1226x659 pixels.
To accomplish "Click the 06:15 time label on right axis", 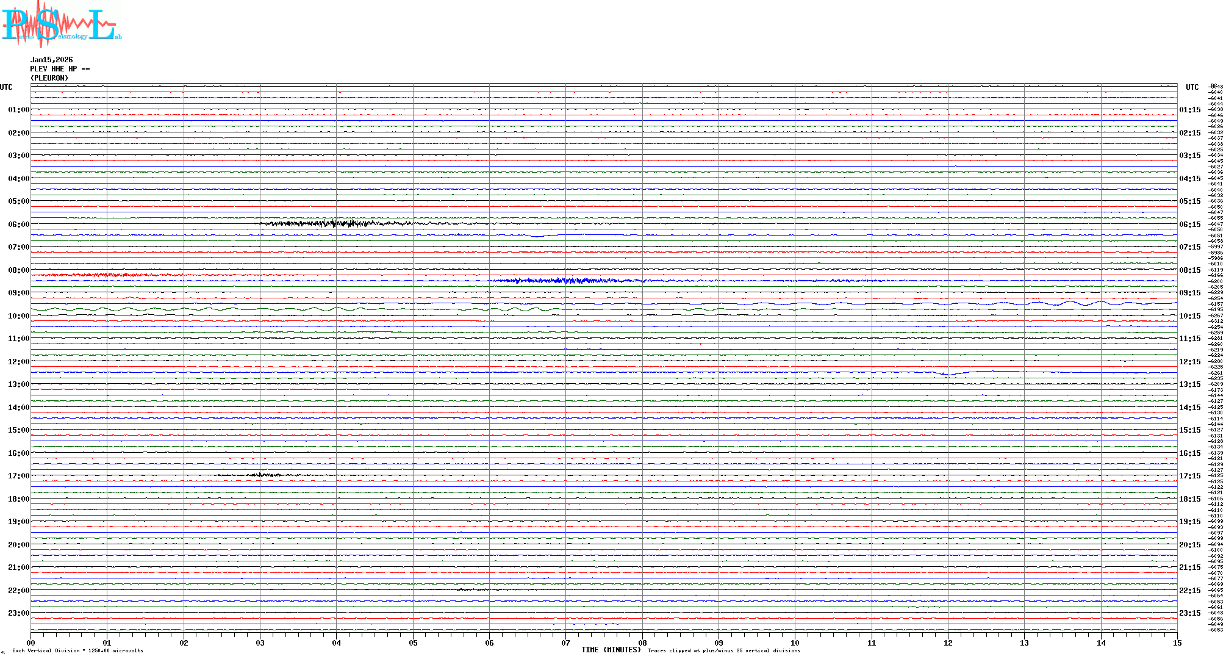I will 1189,225.
